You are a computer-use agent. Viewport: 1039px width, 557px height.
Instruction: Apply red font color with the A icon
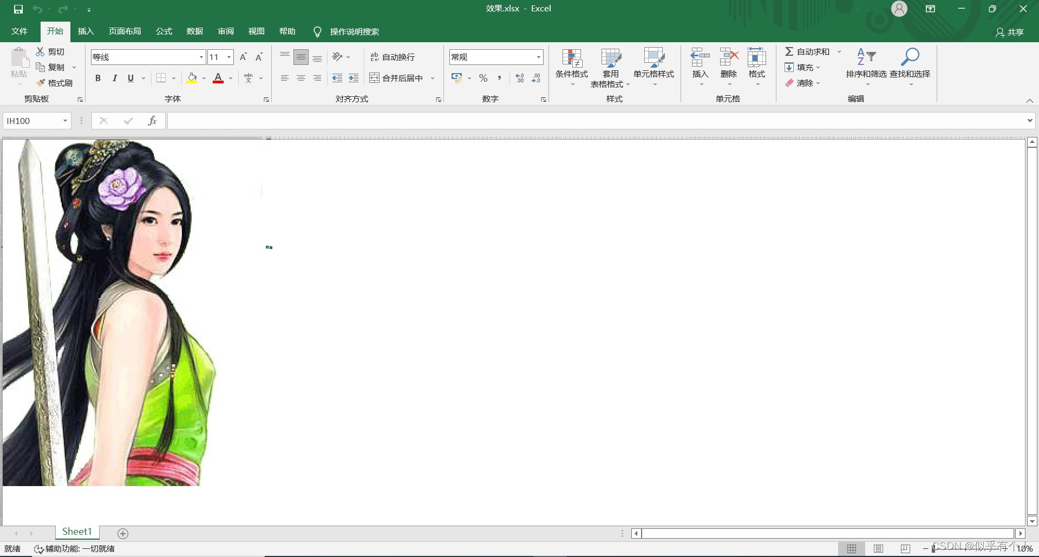(x=218, y=78)
